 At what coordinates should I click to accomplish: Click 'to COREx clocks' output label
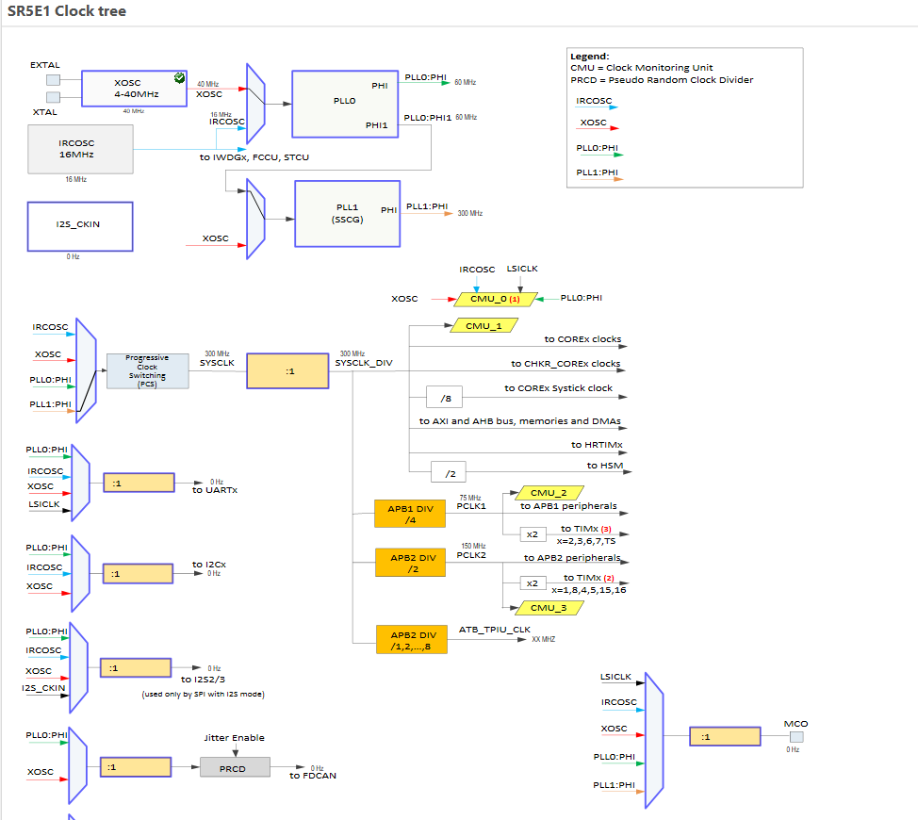click(x=582, y=339)
